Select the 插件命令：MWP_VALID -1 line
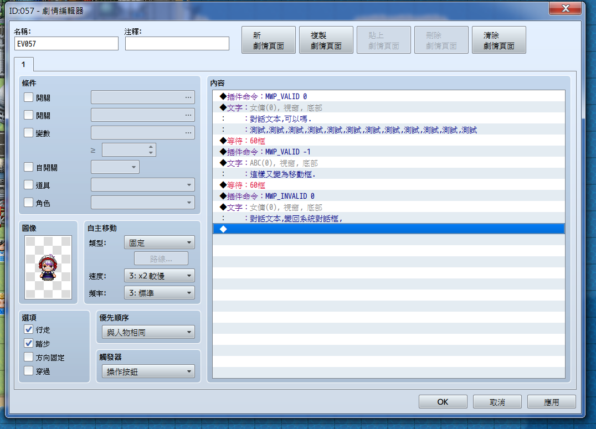Screen dimensions: 596x429 (389, 152)
